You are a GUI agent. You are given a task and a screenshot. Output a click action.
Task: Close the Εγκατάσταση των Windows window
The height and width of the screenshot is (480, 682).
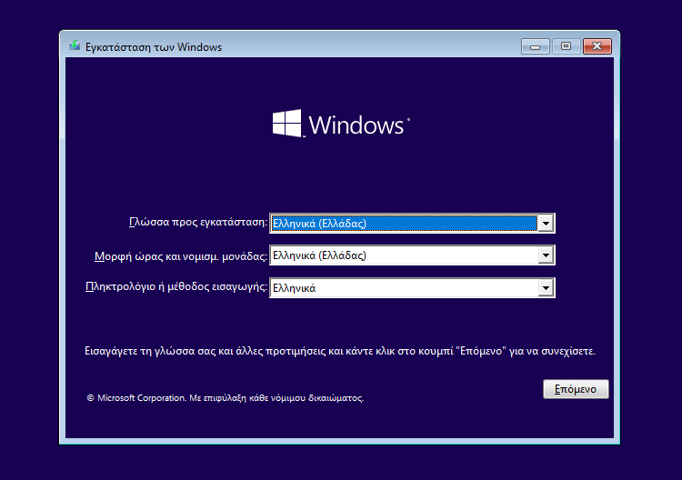coord(597,46)
